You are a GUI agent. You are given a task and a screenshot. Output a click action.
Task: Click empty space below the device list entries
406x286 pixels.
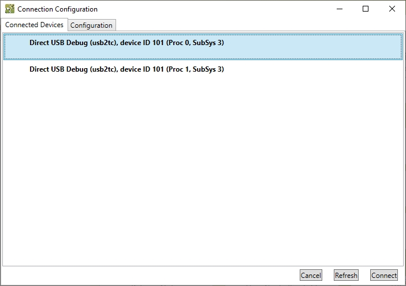(x=202, y=173)
